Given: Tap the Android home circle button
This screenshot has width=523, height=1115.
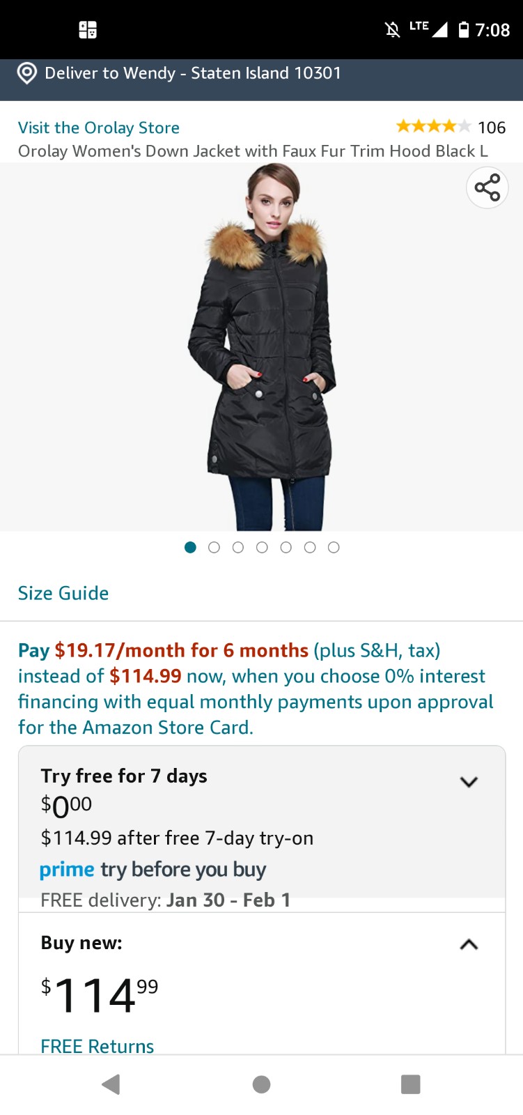Looking at the screenshot, I should (262, 1084).
